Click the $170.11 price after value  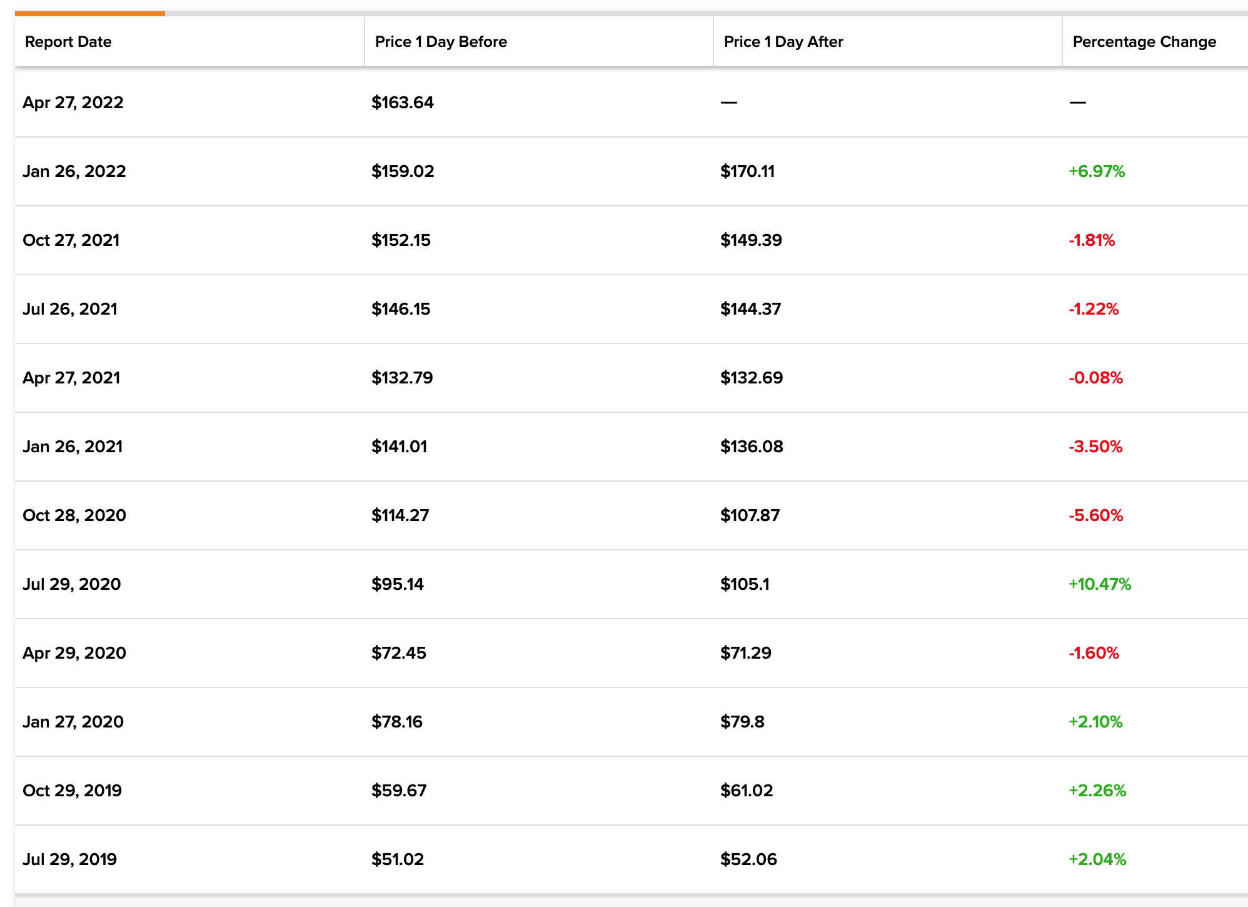pos(747,171)
